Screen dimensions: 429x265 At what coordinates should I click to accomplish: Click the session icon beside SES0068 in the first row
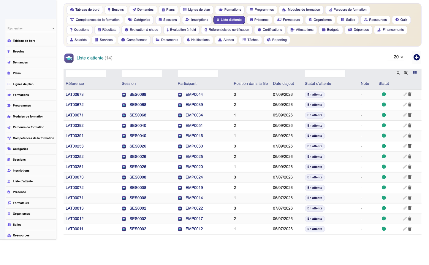point(124,95)
